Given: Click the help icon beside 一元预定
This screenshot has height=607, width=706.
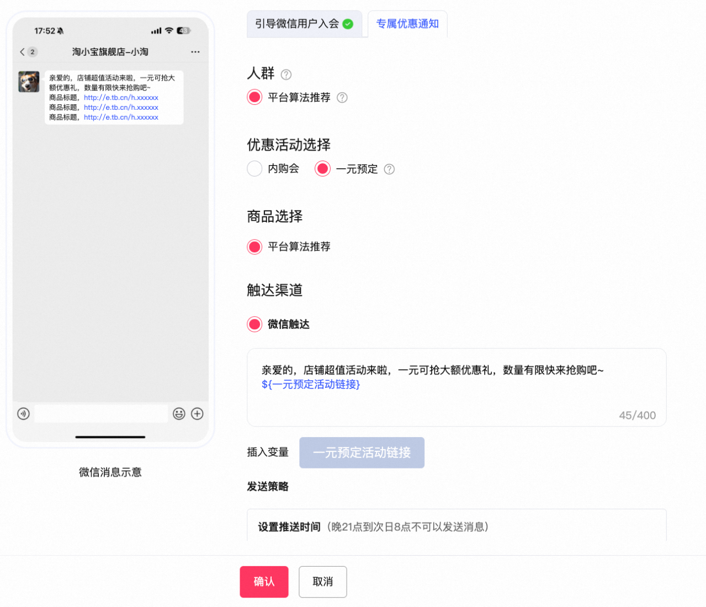Looking at the screenshot, I should [389, 169].
